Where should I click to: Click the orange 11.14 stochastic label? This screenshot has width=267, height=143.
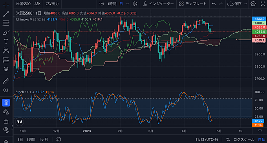click(258, 125)
